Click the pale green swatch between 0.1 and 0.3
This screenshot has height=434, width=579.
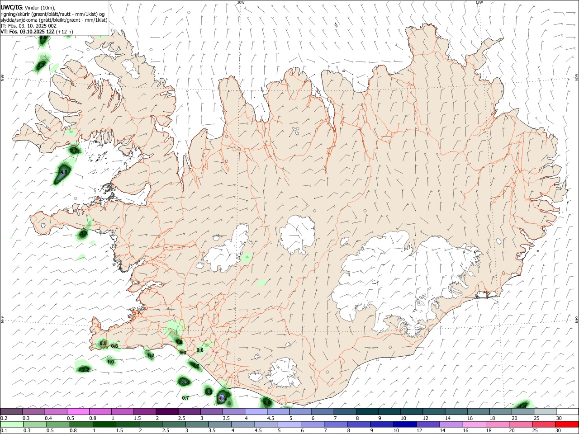12,424
